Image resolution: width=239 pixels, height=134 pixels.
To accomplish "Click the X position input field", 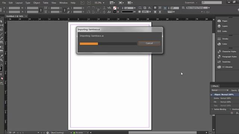I will pos(14,8).
